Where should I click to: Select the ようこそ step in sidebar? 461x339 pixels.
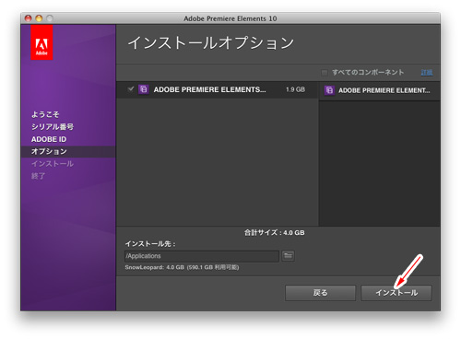45,114
